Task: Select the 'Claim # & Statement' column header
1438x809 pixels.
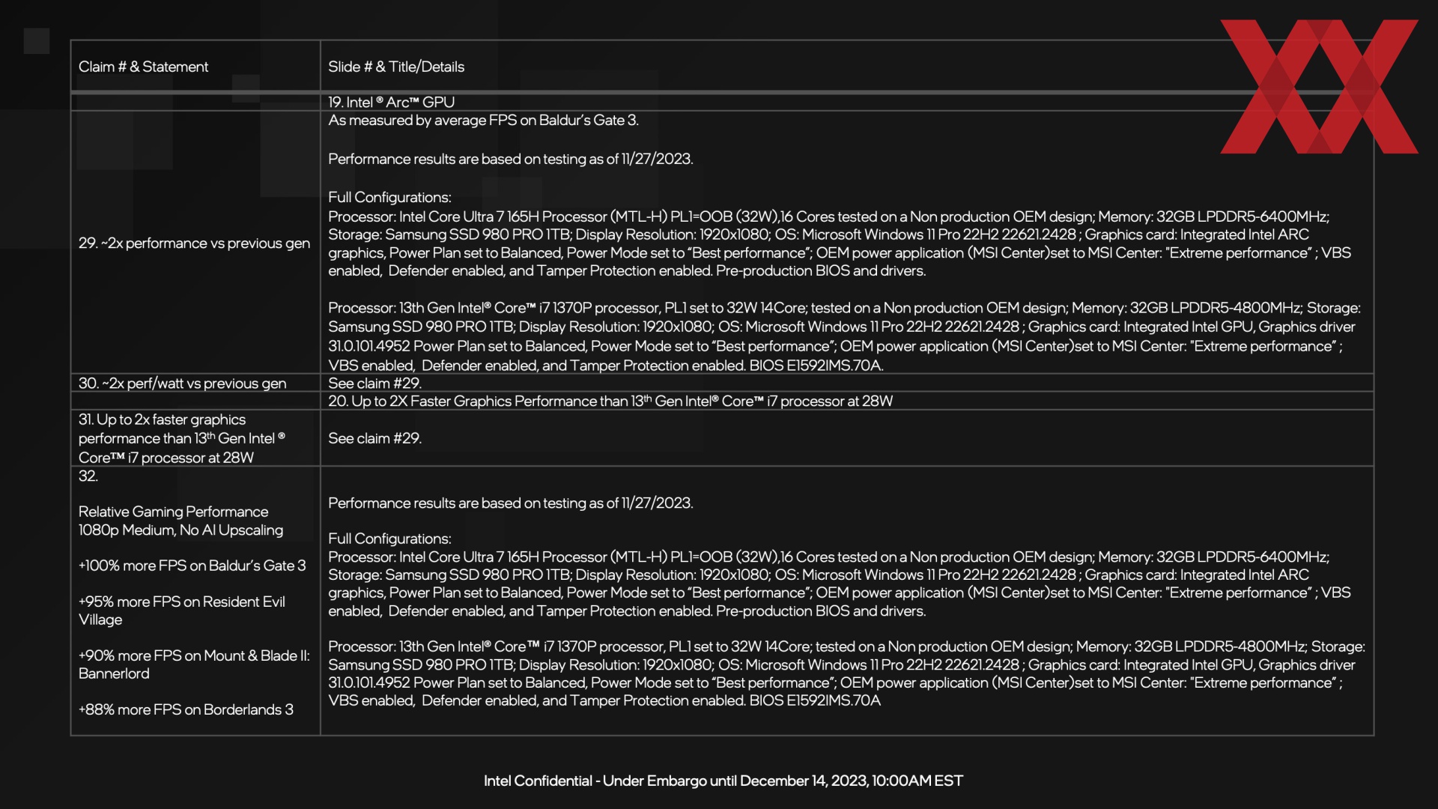Action: tap(143, 67)
